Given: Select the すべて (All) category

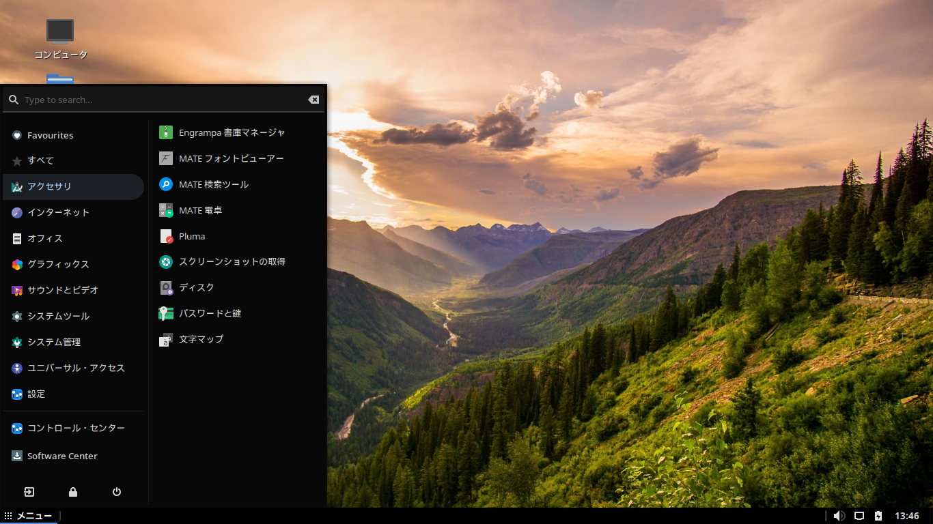Looking at the screenshot, I should tap(73, 161).
